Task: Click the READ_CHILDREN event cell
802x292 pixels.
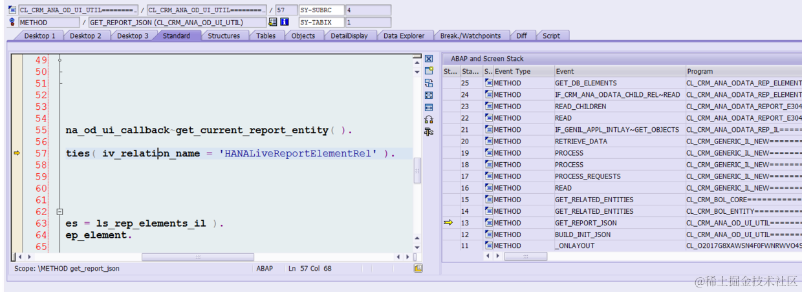Action: (x=620, y=107)
